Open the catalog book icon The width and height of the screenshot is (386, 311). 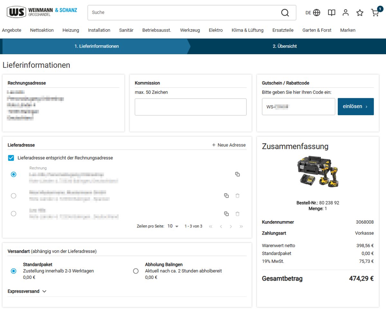tap(331, 13)
